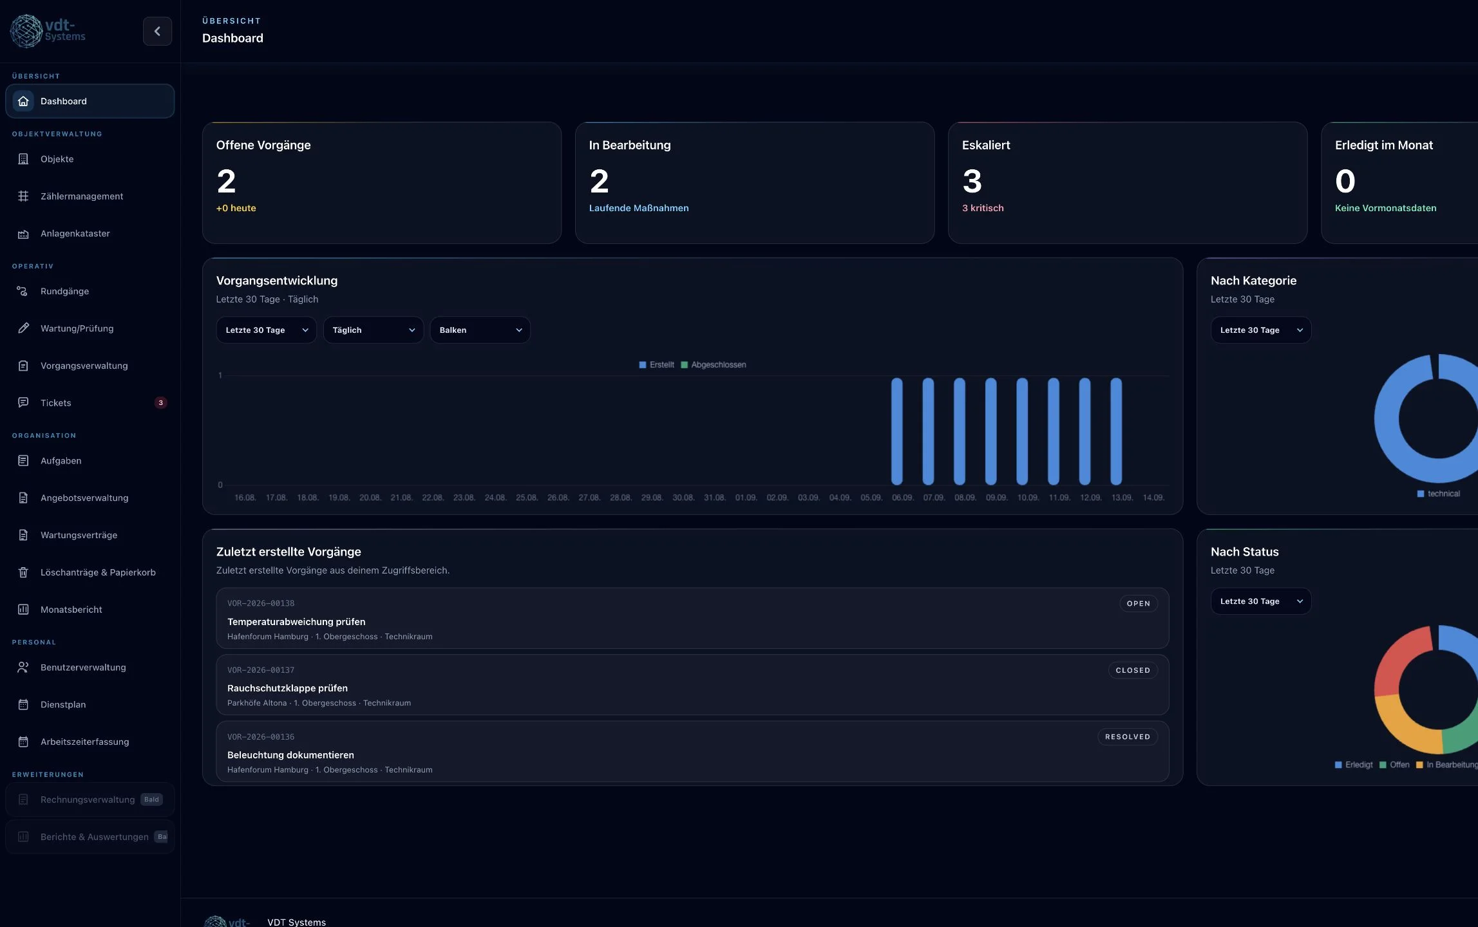Click the Arbeitszeiterfassung calendar icon
The image size is (1478, 927).
[x=23, y=742]
